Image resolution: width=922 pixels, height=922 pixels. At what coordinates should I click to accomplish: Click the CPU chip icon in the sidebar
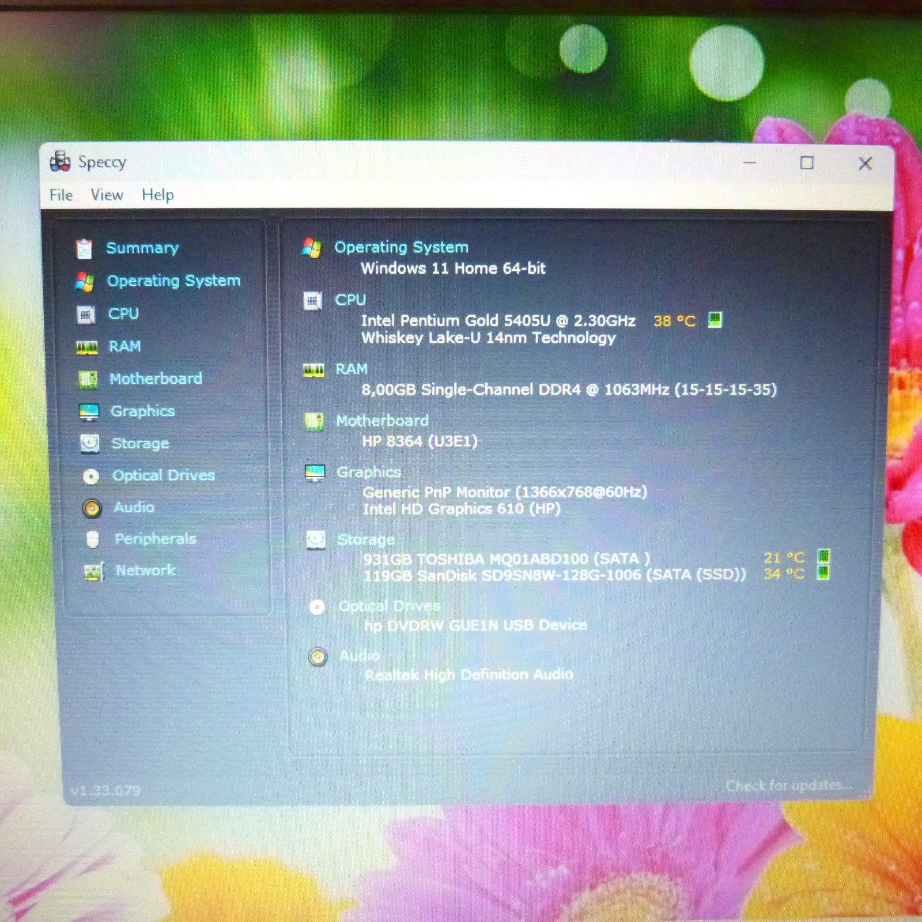pyautogui.click(x=86, y=315)
